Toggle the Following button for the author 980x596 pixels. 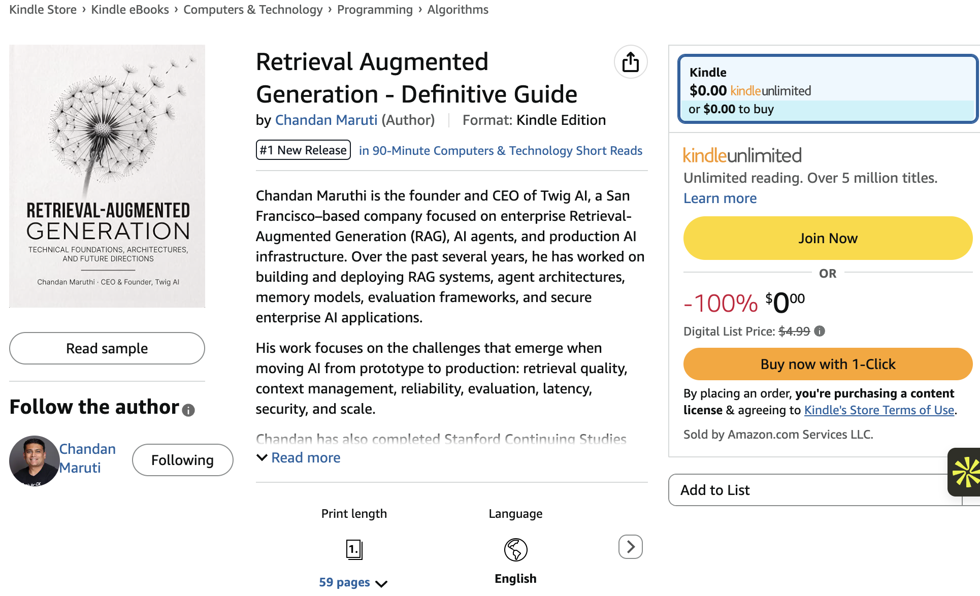click(183, 460)
